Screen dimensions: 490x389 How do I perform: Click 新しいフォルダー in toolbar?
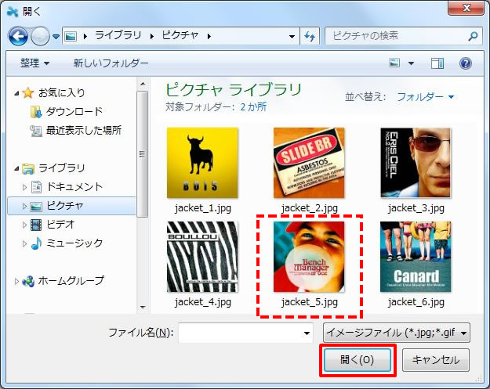pos(111,63)
